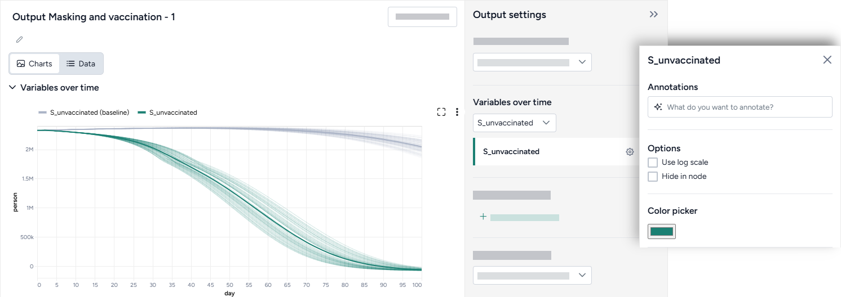Switch to the Charts tab

(35, 64)
